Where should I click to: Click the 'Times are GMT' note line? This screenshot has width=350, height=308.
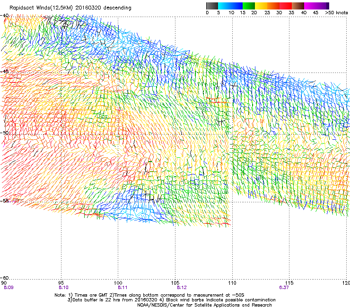click(x=149, y=295)
